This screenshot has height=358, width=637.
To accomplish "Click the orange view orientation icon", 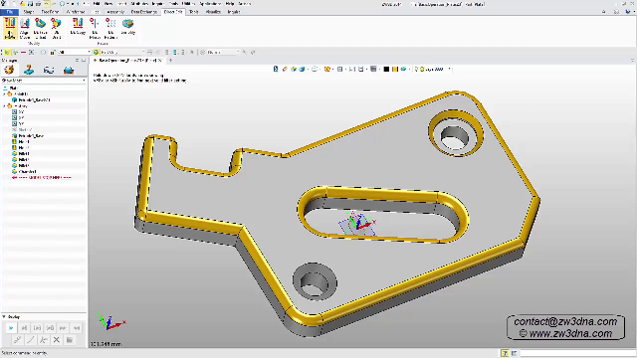I will (x=326, y=69).
